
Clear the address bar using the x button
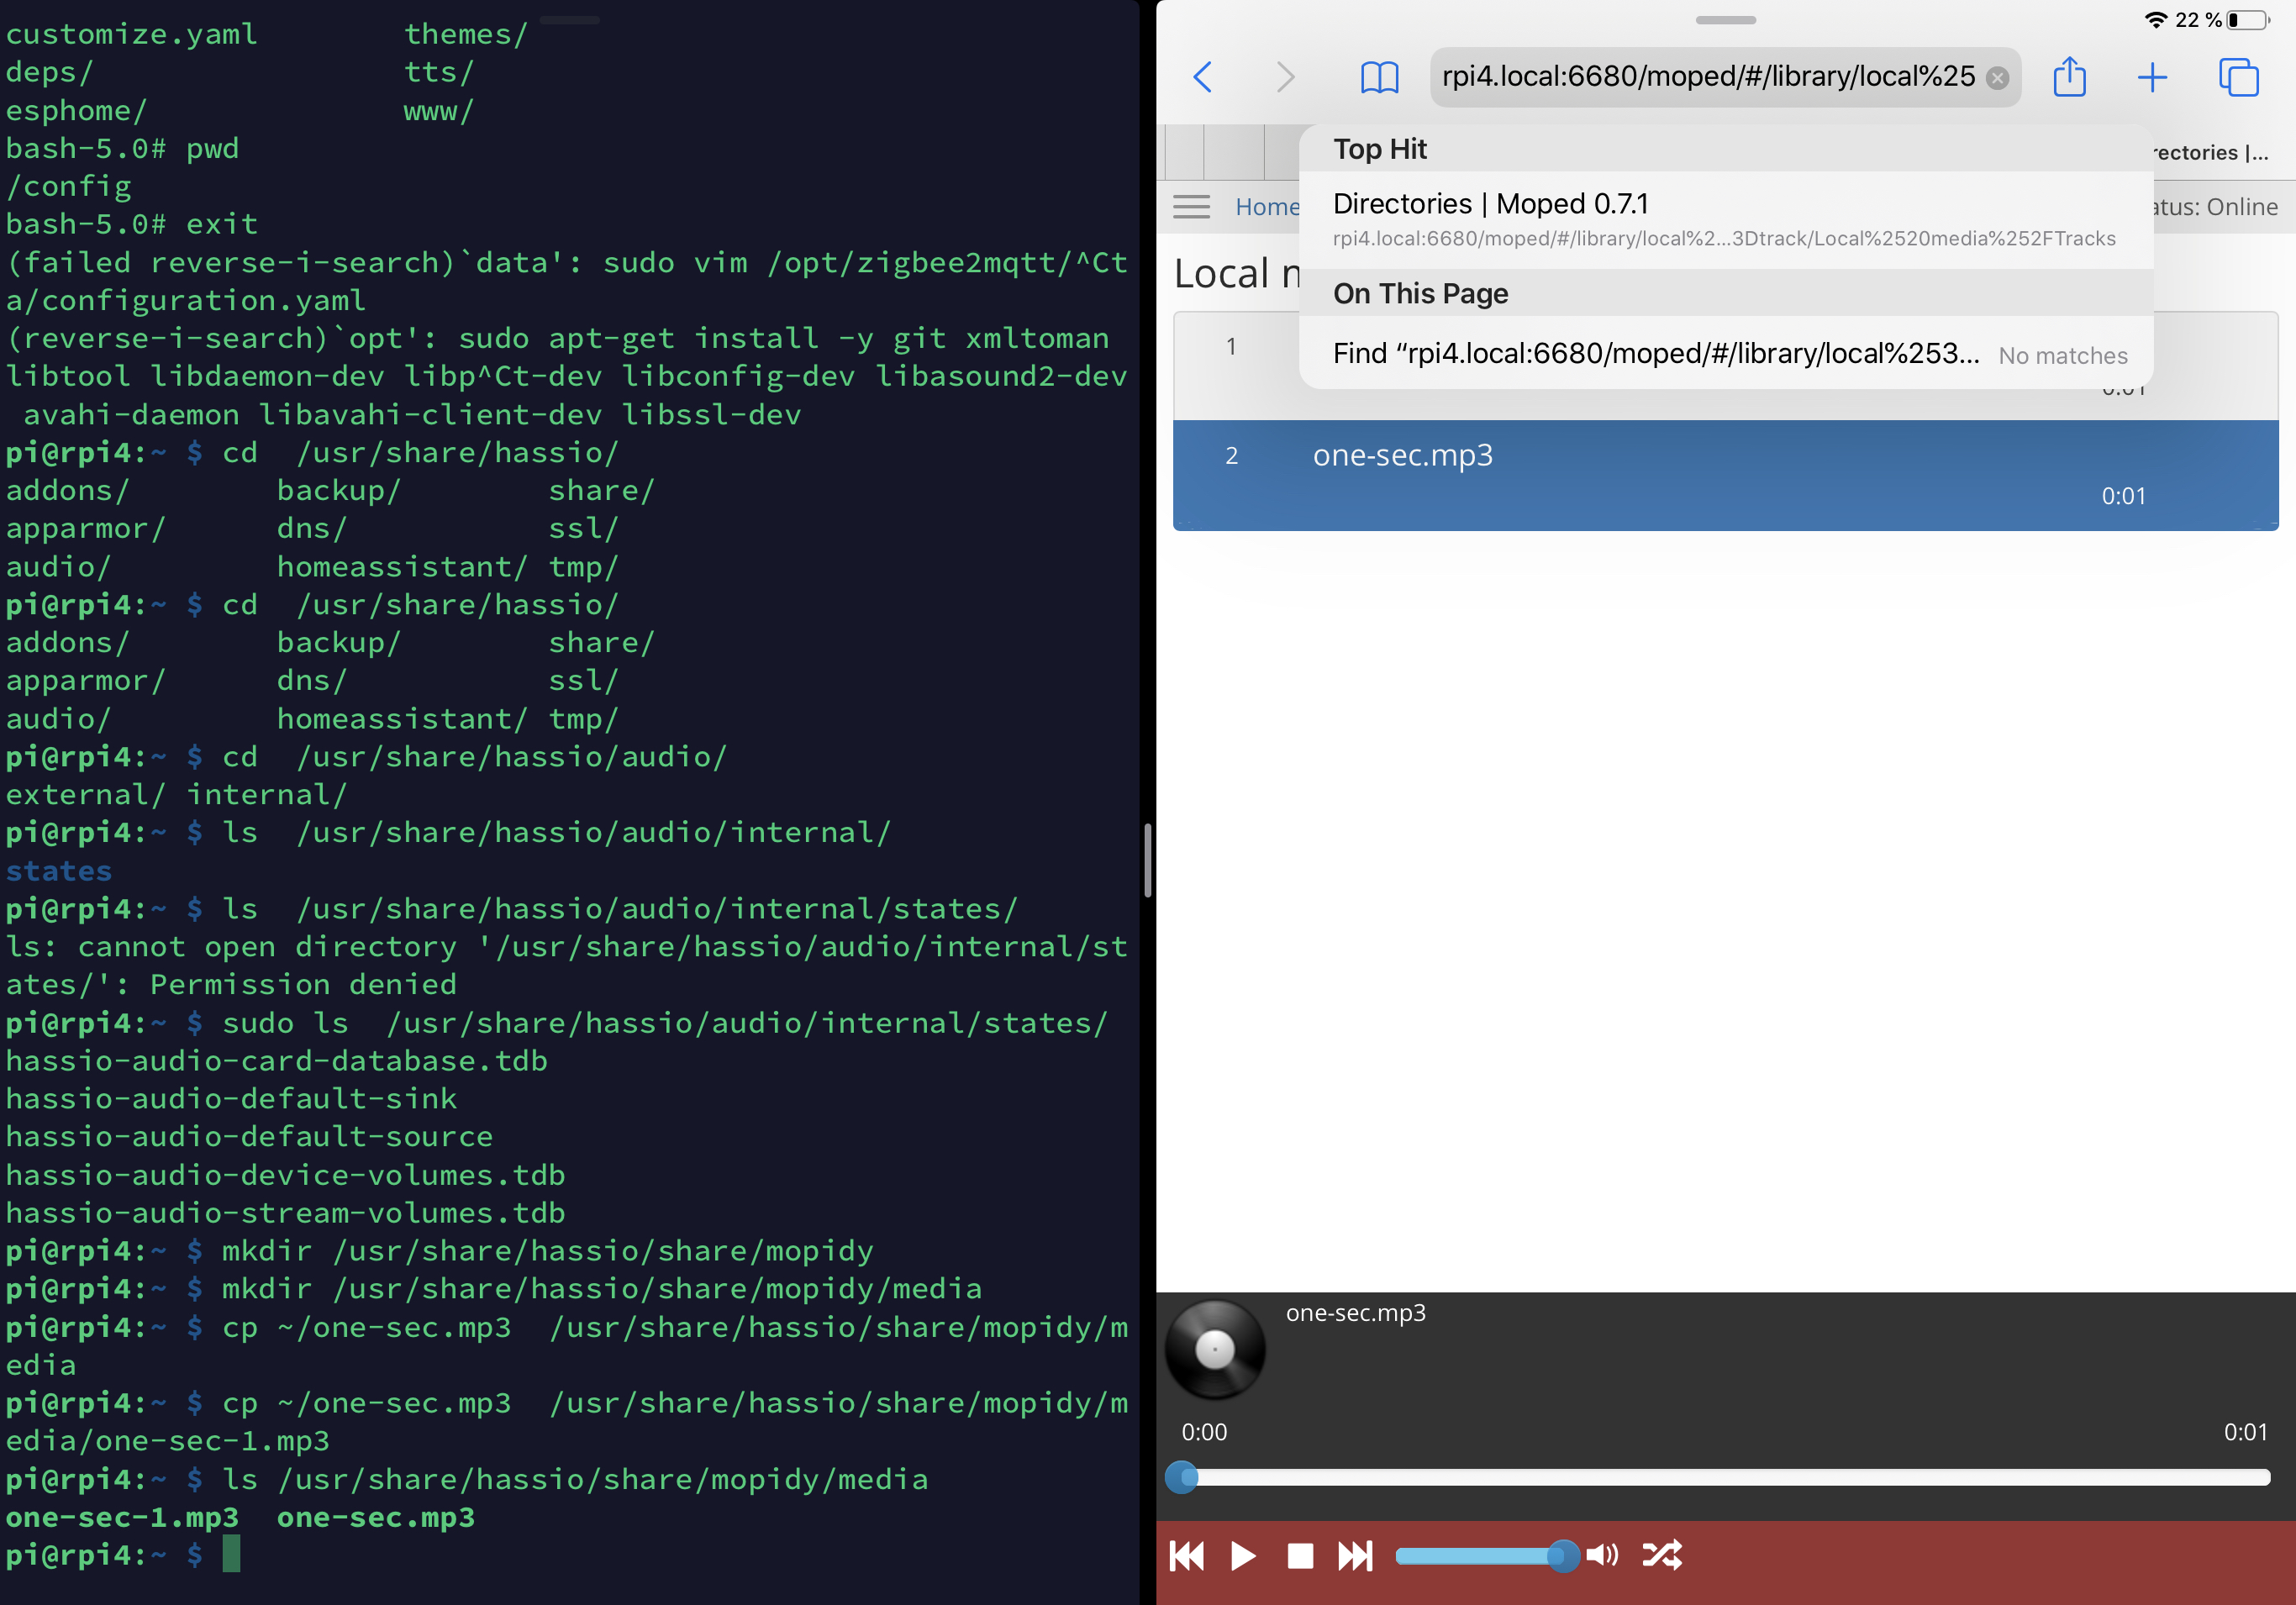pyautogui.click(x=1997, y=77)
